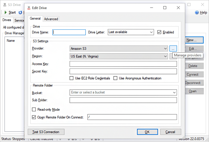Click the Cancel button
This screenshot has height=142, width=209.
pos(171,132)
